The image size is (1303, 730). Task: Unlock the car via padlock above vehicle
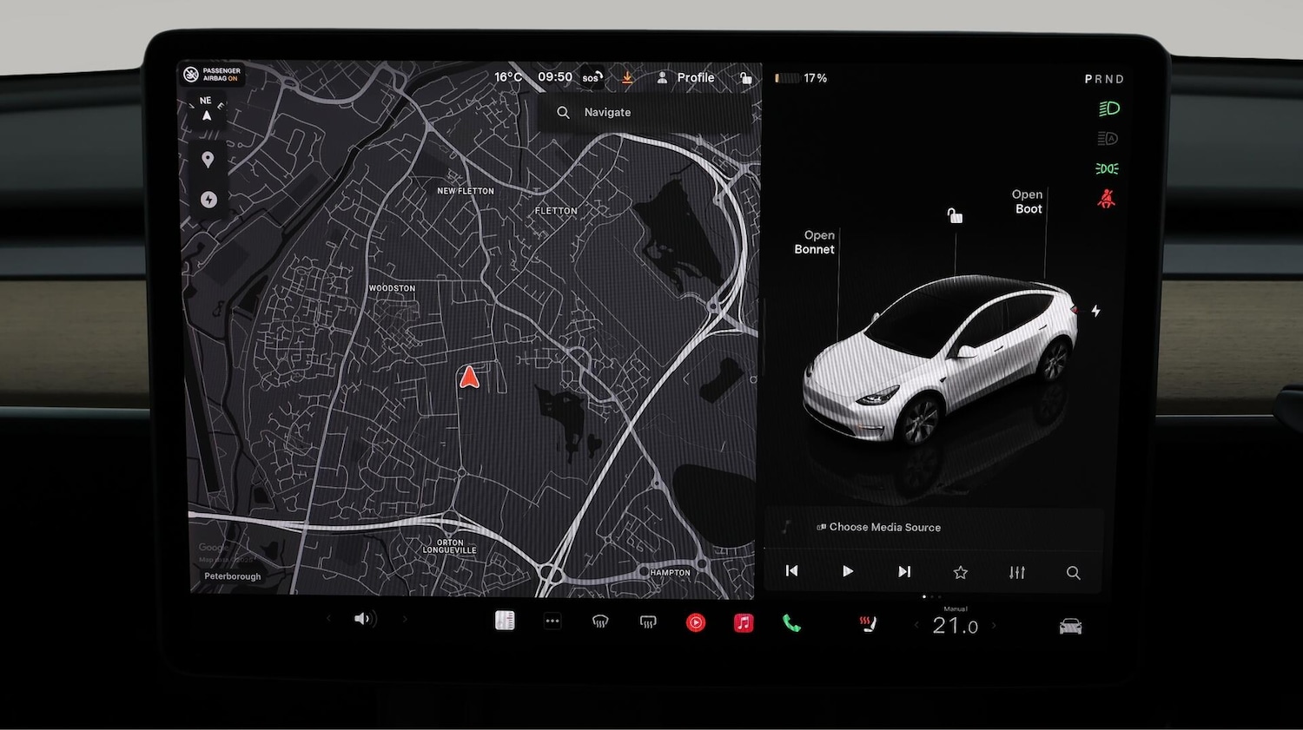pos(955,215)
